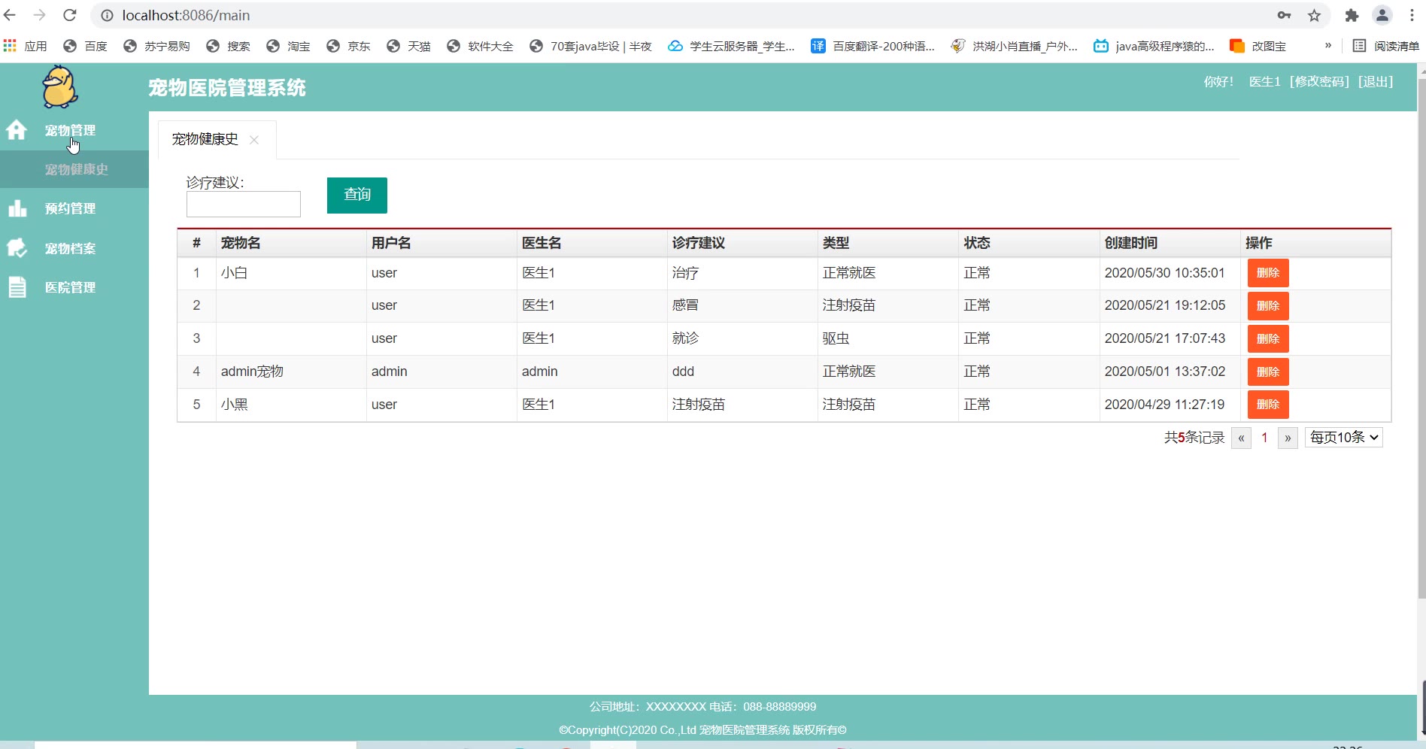The width and height of the screenshot is (1426, 749).
Task: Click the 诊疗建议 search input field
Action: [244, 204]
